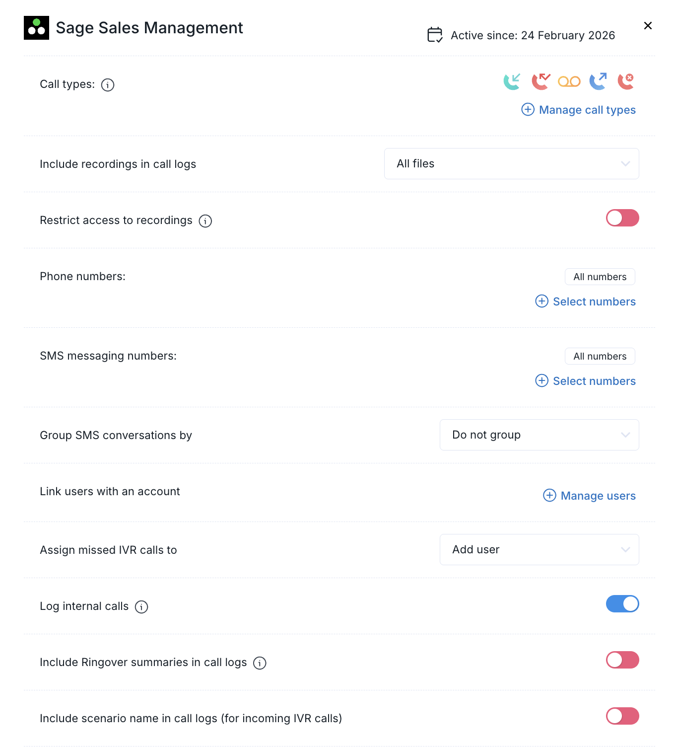676x748 pixels.
Task: Click the calendar icon beside Active since date
Action: [434, 35]
